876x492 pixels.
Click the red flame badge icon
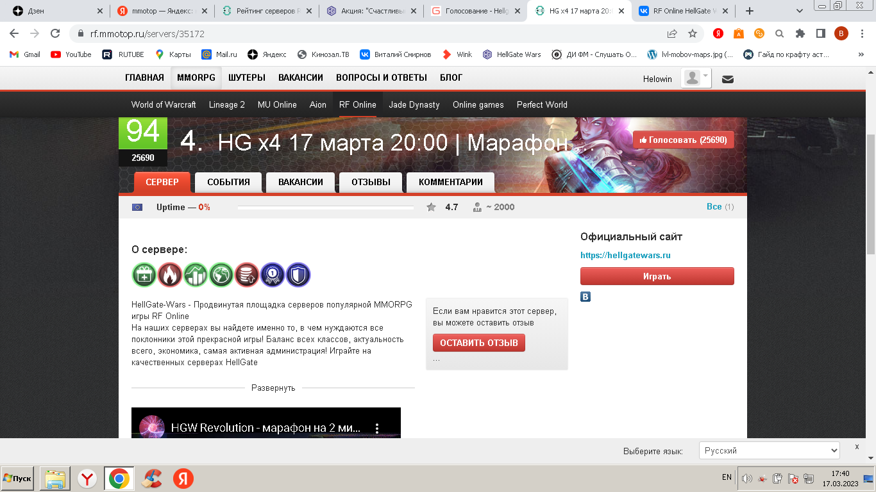tap(170, 275)
